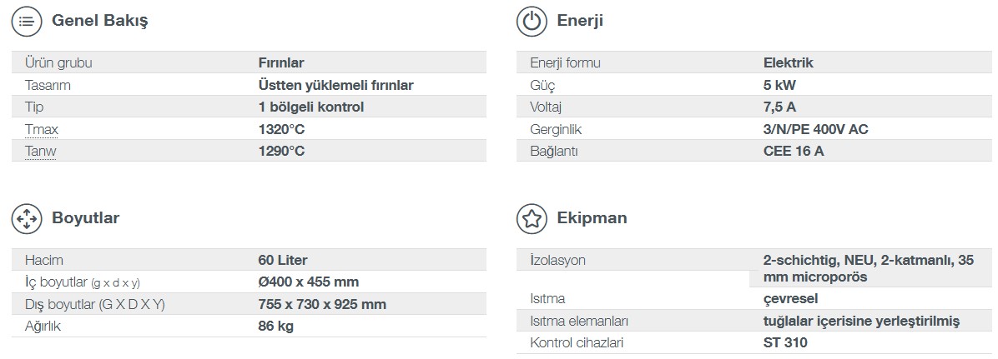Click the dotted-underlined Tmax term
Viewport: 998px width, 359px height.
[42, 130]
